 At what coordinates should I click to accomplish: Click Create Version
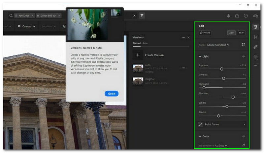(148, 55)
